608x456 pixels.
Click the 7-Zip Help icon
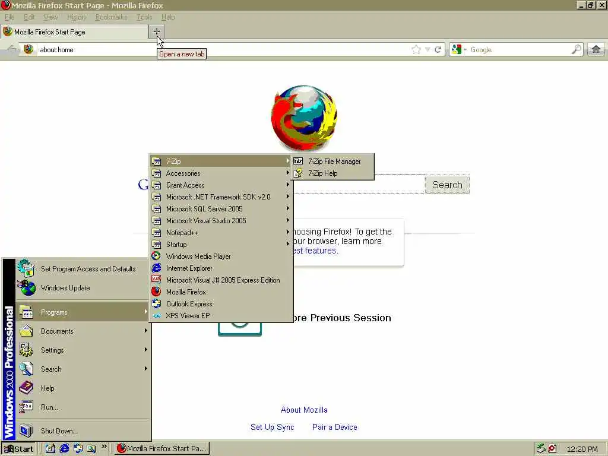pos(298,173)
